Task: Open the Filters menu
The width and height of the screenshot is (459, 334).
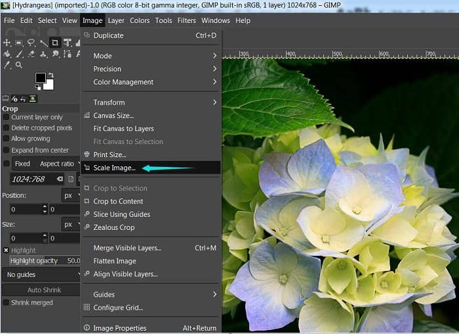Action: point(186,20)
